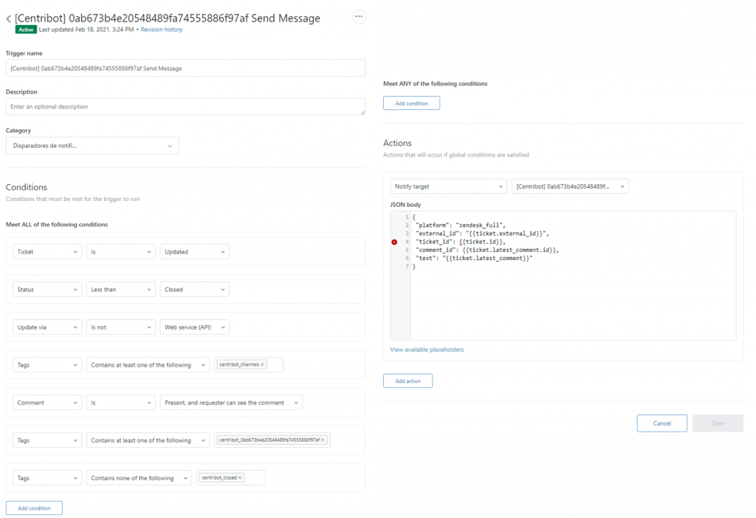
Task: Open the Notify target action dropdown
Action: [x=448, y=187]
